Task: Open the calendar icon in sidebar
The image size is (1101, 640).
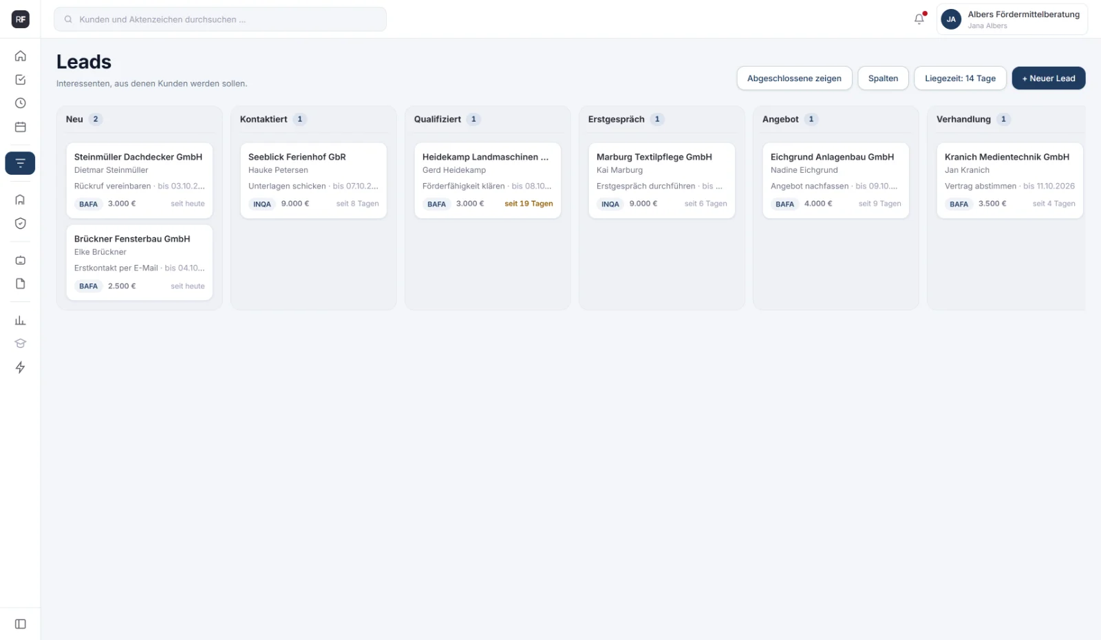Action: (21, 127)
